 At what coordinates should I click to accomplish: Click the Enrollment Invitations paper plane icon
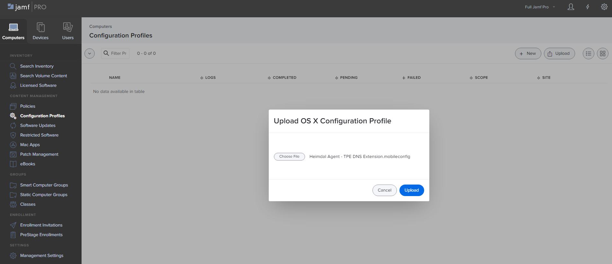(x=13, y=225)
